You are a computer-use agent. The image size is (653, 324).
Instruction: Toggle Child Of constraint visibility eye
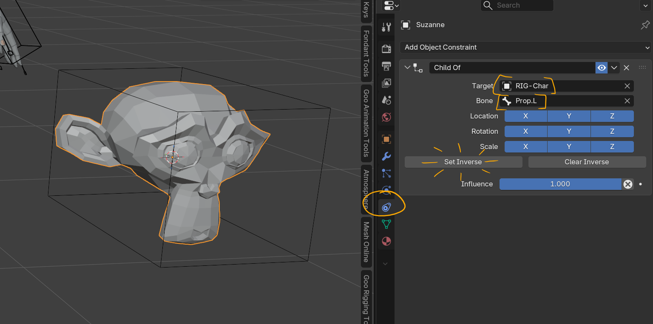(x=602, y=68)
